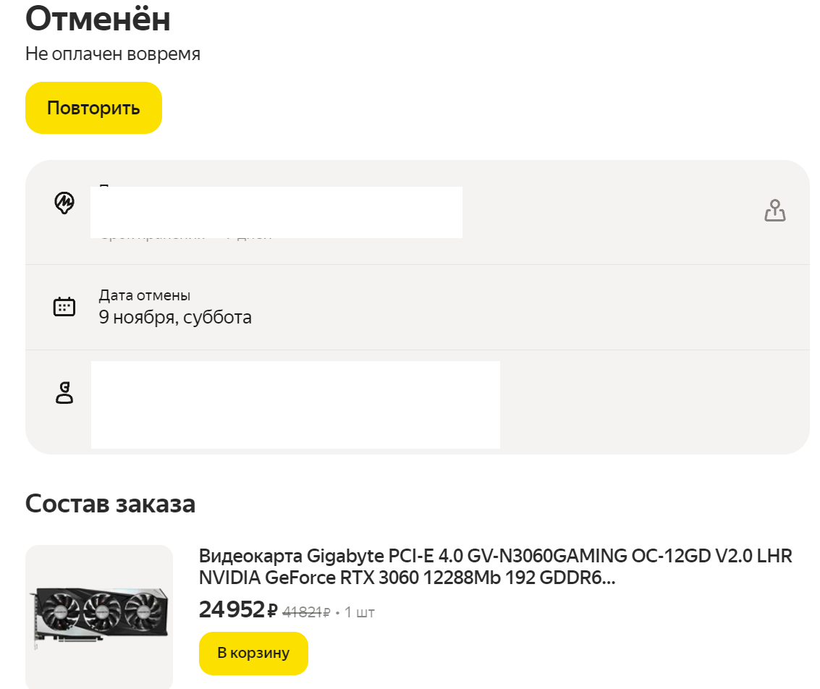The image size is (820, 689).
Task: Click the yellow Повторить button
Action: [93, 108]
